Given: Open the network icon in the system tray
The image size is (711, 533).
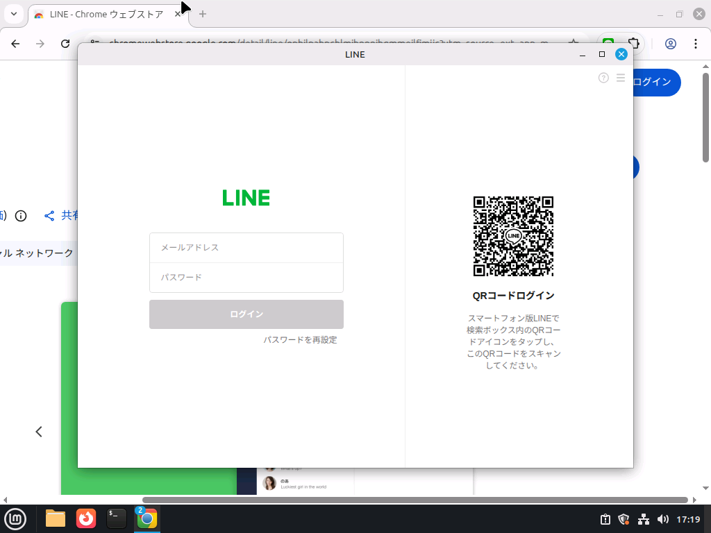Looking at the screenshot, I should coord(643,518).
